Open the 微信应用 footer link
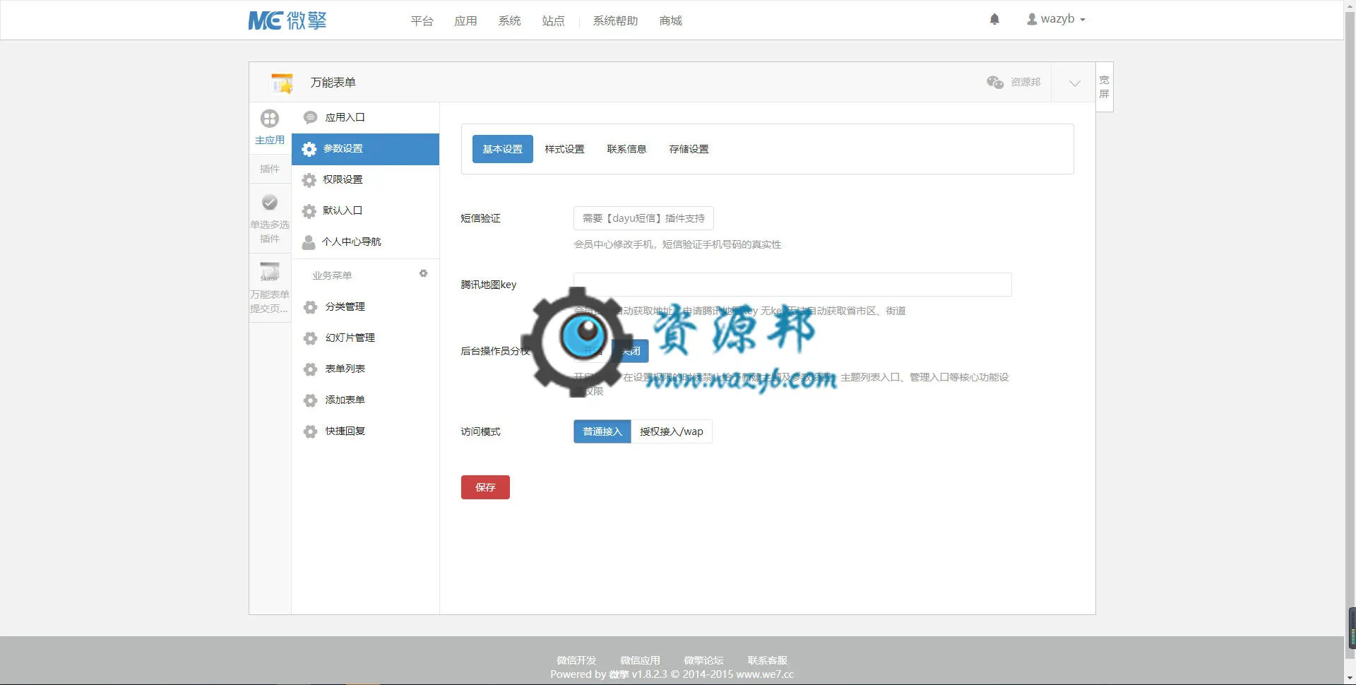This screenshot has width=1356, height=685. tap(640, 660)
